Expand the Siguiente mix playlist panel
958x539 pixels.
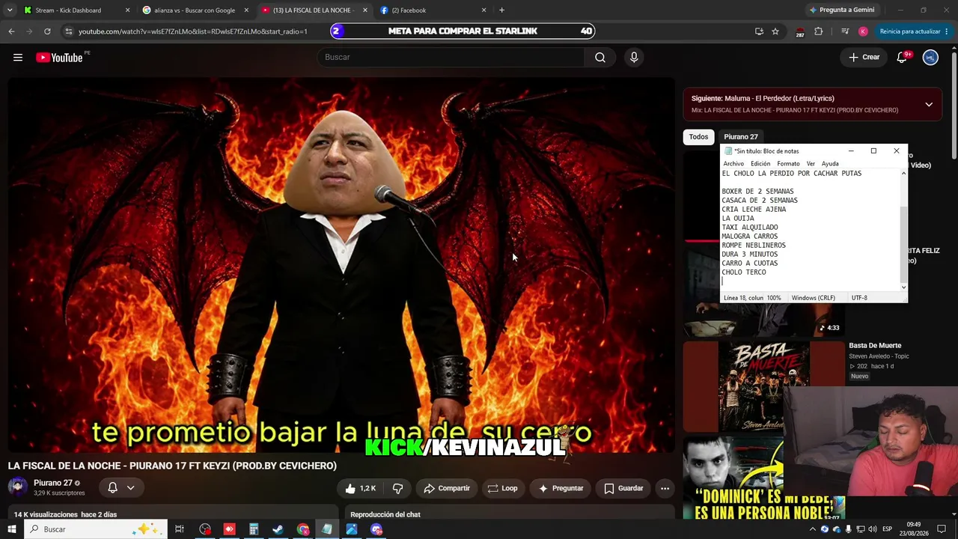click(x=929, y=104)
